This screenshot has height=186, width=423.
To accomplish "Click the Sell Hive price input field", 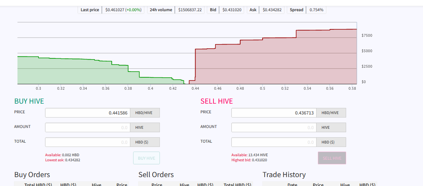I will (x=274, y=113).
